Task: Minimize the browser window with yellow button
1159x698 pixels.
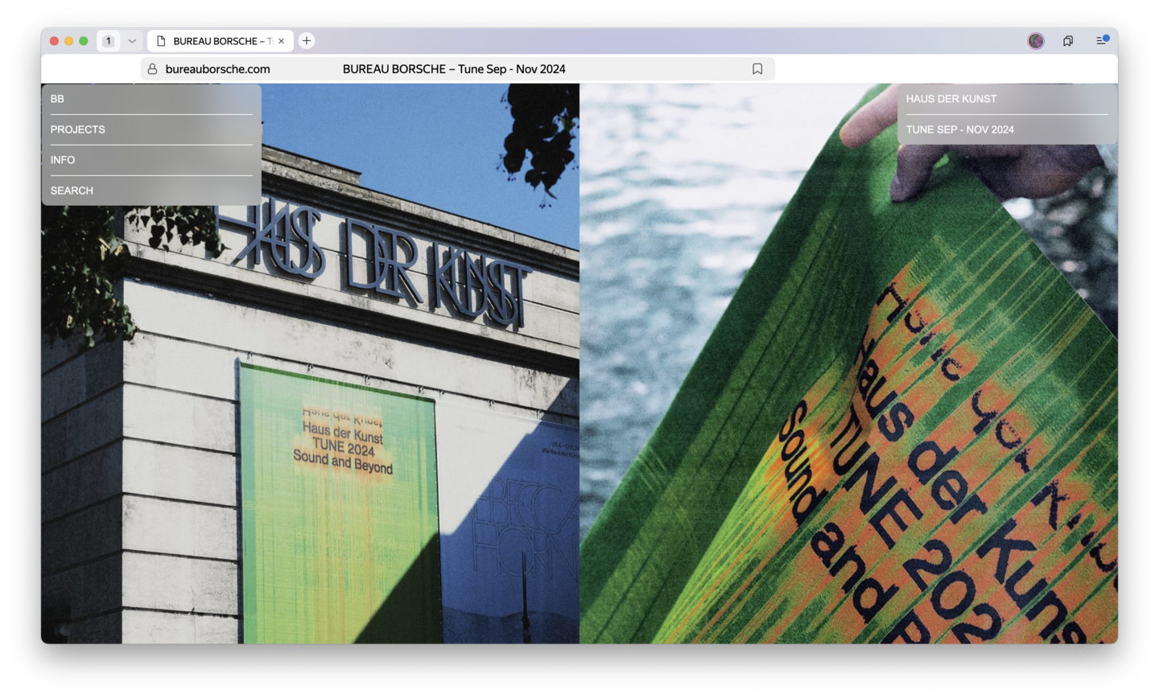Action: 68,41
